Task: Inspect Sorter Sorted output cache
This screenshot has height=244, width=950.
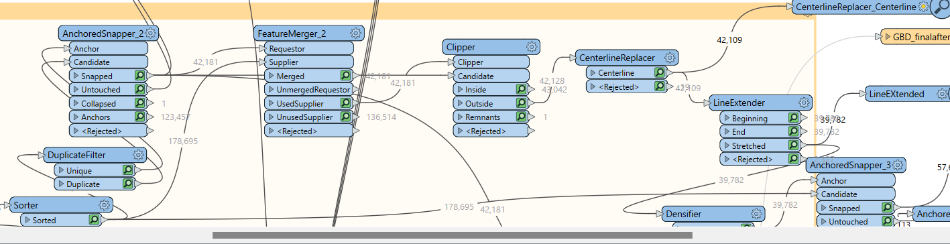Action: click(x=95, y=219)
